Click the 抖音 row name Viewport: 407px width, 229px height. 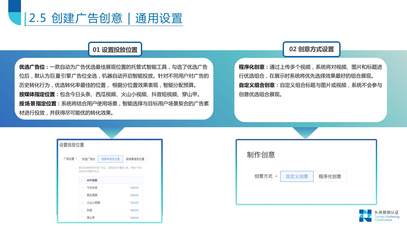click(x=89, y=210)
